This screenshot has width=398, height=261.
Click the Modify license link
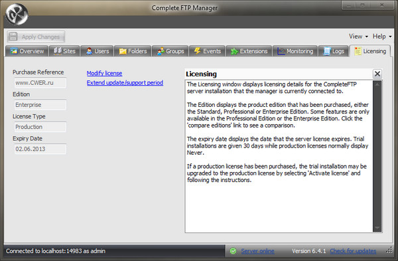[x=104, y=73]
